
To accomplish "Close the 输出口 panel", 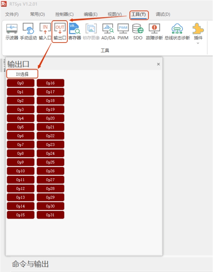I will [158, 64].
